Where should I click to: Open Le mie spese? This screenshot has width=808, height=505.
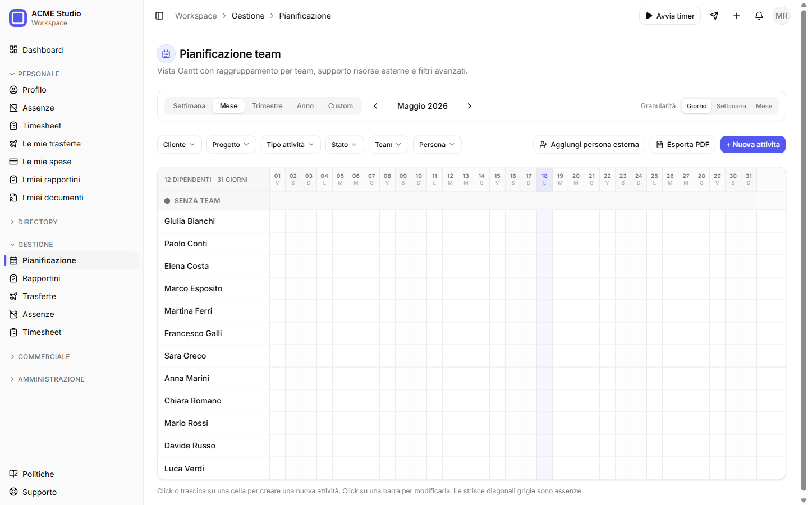click(71, 162)
